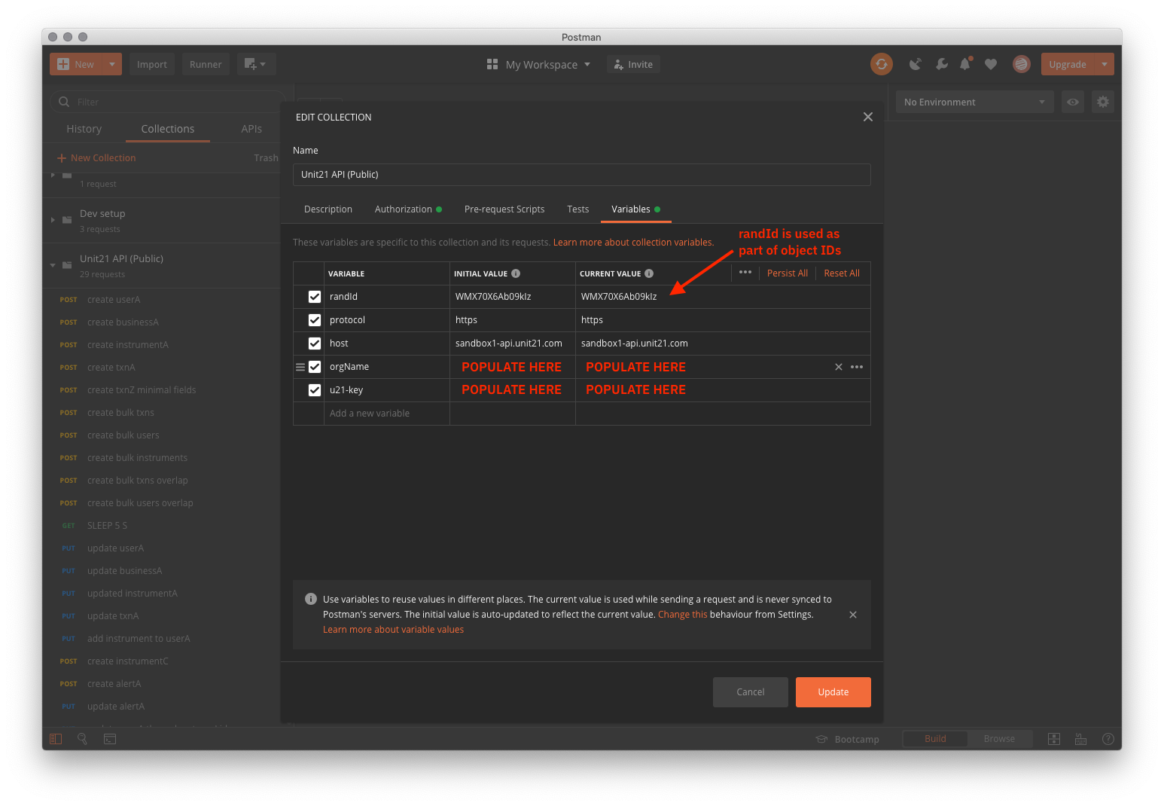Click New Collection in sidebar
Image resolution: width=1164 pixels, height=806 pixels.
96,158
